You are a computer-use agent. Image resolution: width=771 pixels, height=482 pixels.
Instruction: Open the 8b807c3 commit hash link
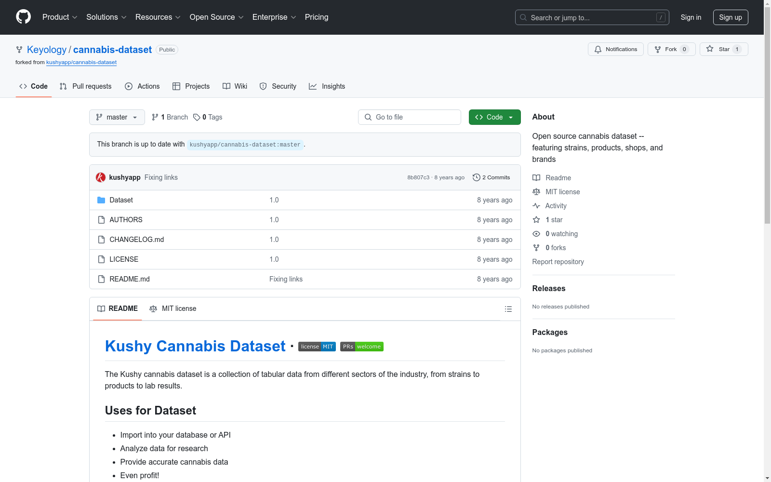tap(418, 177)
